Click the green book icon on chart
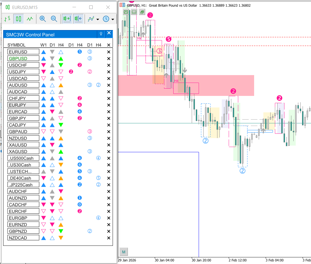This screenshot has width=311, height=264. pos(134,12)
